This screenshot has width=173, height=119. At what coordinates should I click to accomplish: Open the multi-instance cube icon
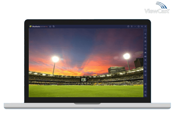pos(145,71)
